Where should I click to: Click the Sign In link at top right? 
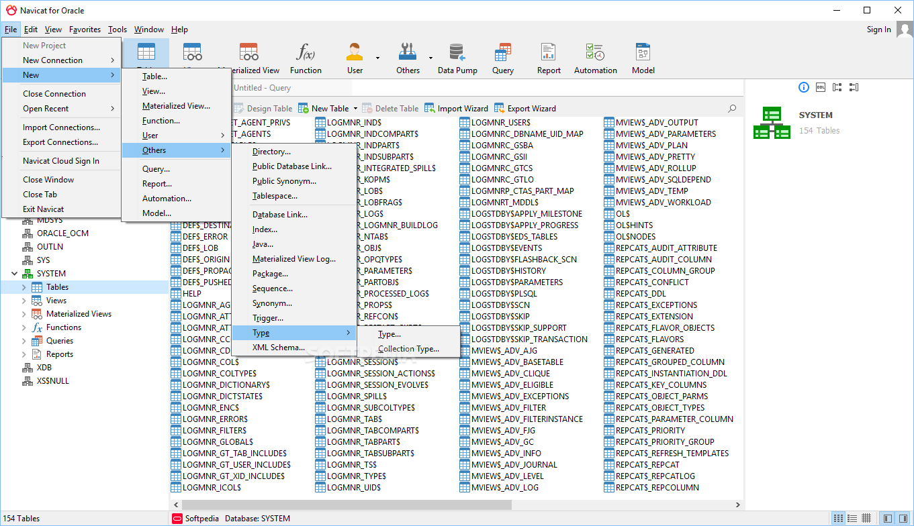879,30
